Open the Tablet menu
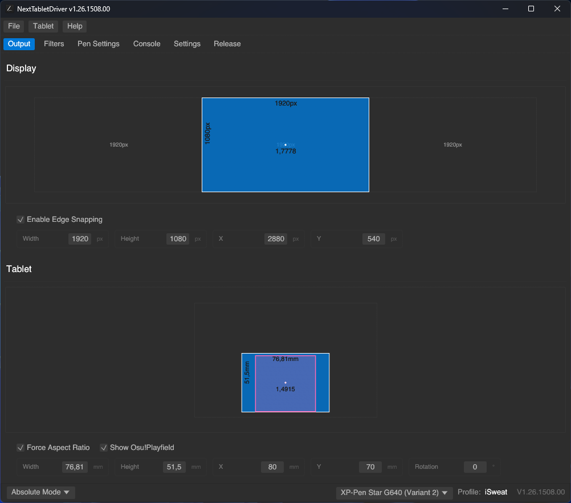Viewport: 571px width, 503px height. [x=43, y=26]
